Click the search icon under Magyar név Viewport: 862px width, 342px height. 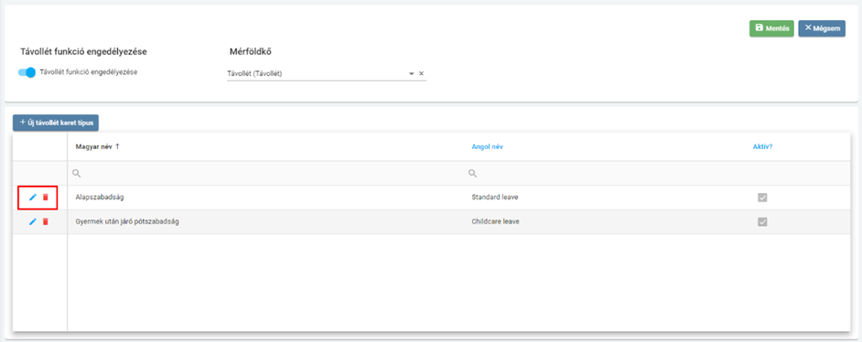point(77,174)
